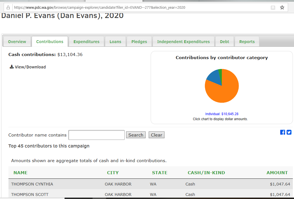Image resolution: width=294 pixels, height=199 pixels.
Task: Click the padlock site security icon
Action: tap(8, 7)
